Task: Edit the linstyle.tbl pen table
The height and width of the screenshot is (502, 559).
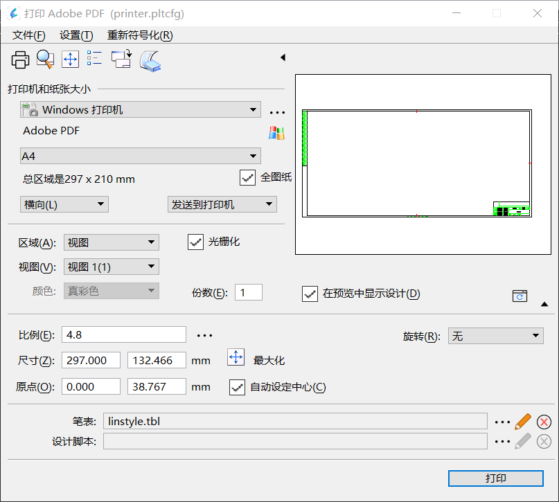Action: [x=523, y=422]
